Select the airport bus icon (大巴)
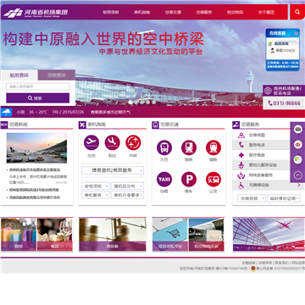Viewport: 305px width, 305px height. (x=164, y=147)
